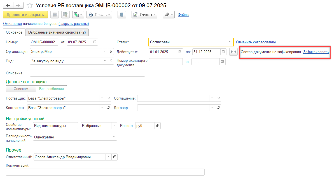Select the Основное tab
The width and height of the screenshot is (332, 177).
point(14,32)
